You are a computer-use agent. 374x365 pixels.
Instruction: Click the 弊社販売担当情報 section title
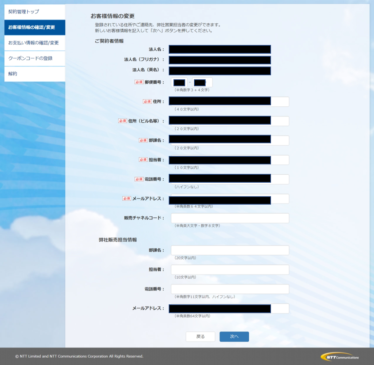tap(118, 240)
